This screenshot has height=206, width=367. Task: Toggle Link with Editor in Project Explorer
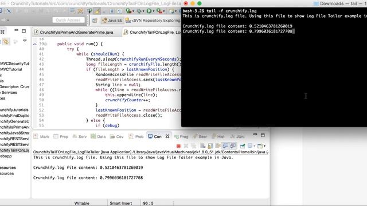[6, 42]
